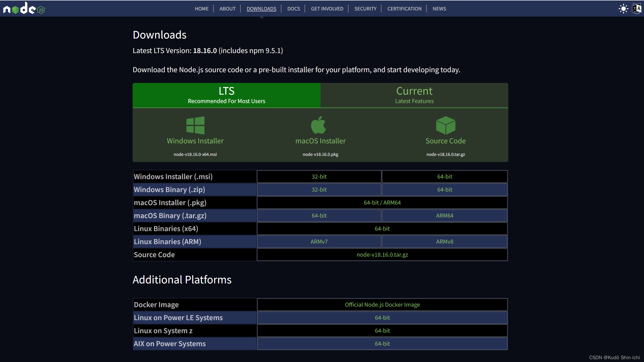Open the language translation icon
The width and height of the screenshot is (644, 362).
point(637,9)
